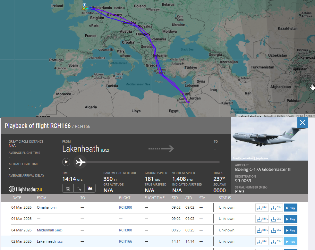Open the Keyboard shortcuts map link
315x250 pixels.
pyautogui.click(x=249, y=116)
